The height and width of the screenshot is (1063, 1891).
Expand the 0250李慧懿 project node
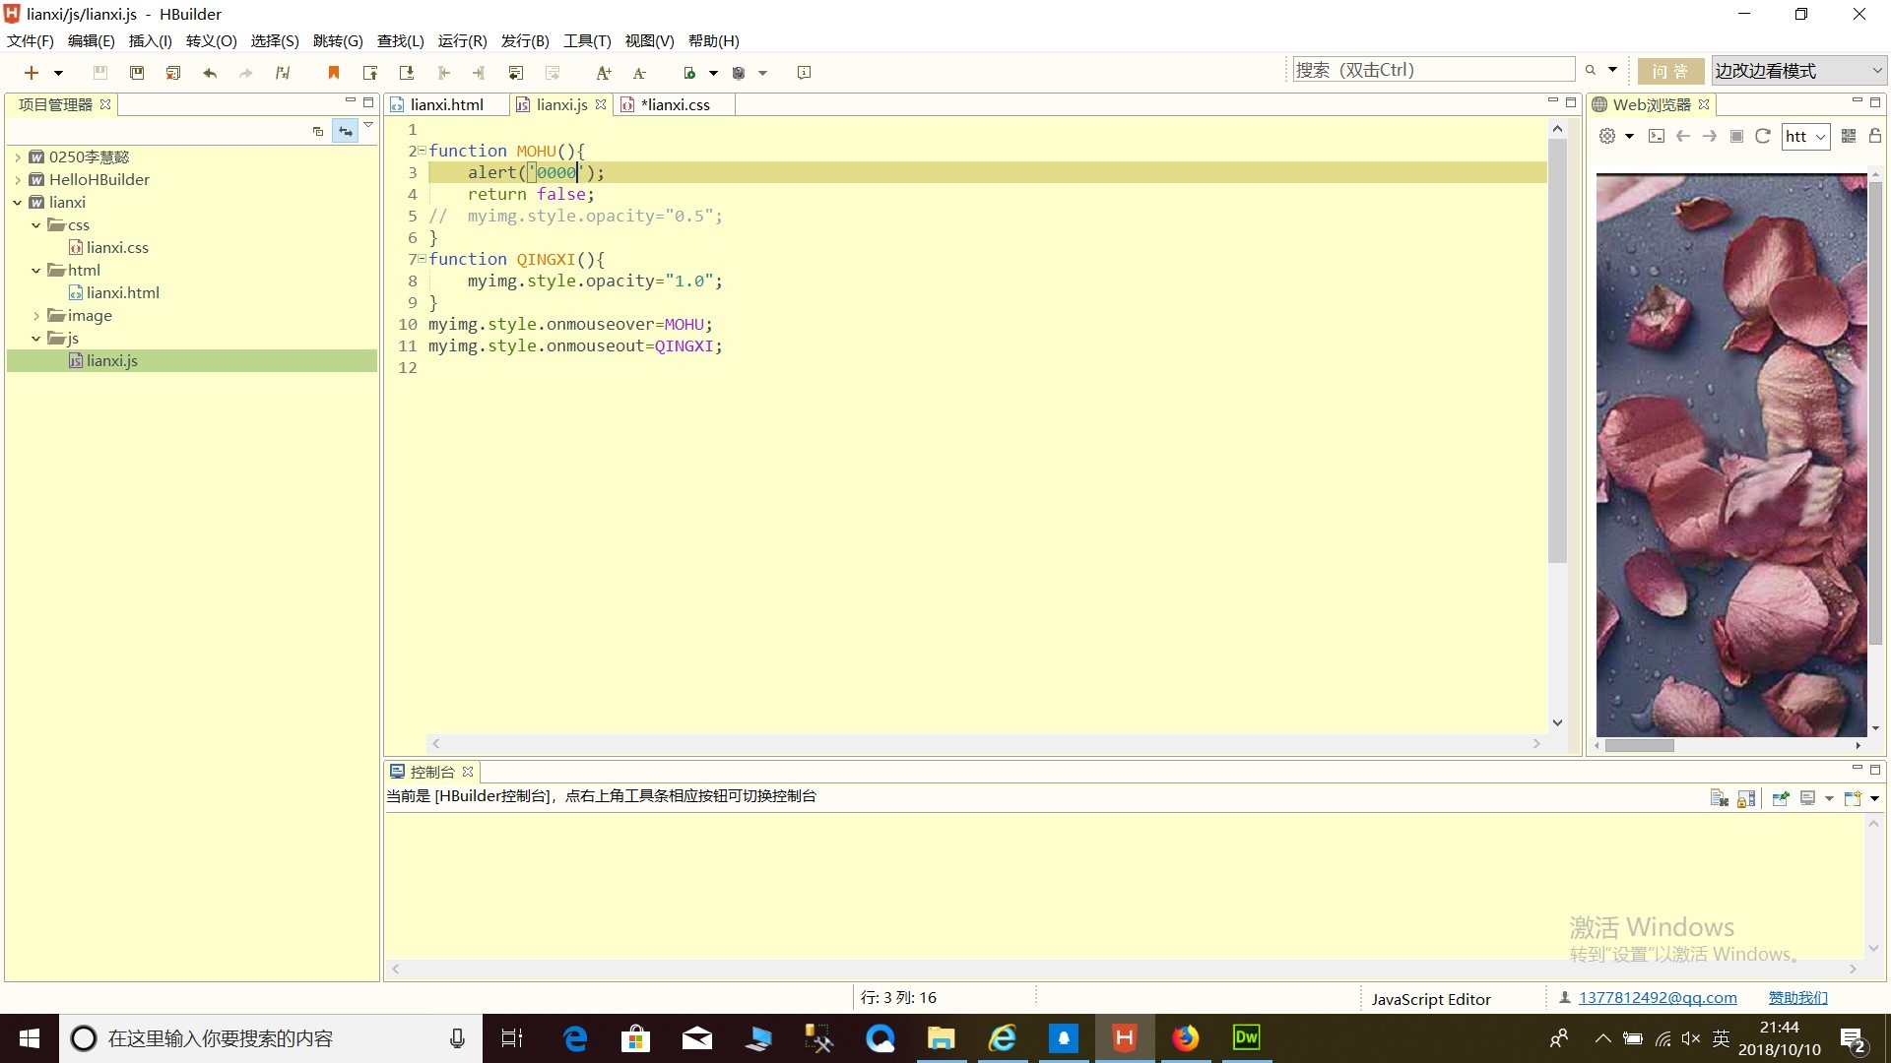[18, 157]
